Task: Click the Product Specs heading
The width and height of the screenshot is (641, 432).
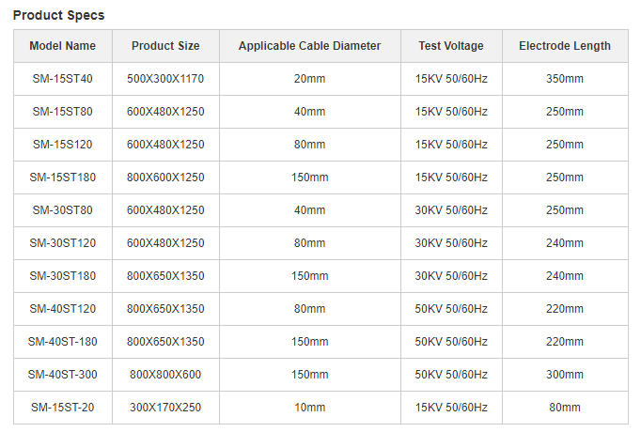Action: tap(59, 15)
